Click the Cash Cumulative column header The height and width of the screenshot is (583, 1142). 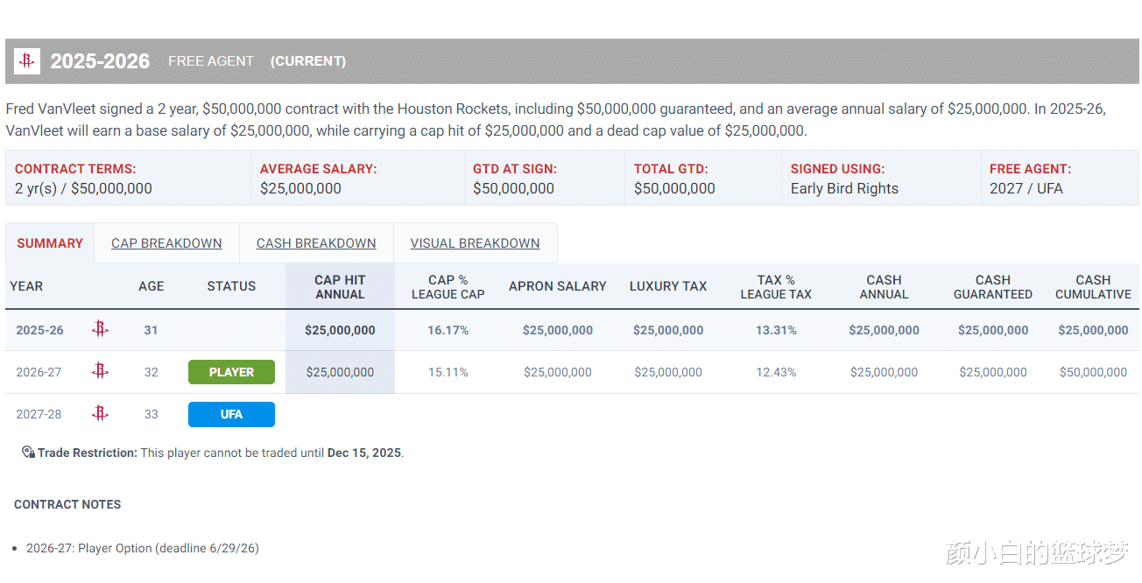1093,287
